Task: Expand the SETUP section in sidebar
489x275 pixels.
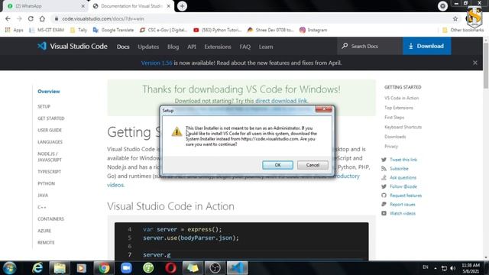Action: coord(44,107)
